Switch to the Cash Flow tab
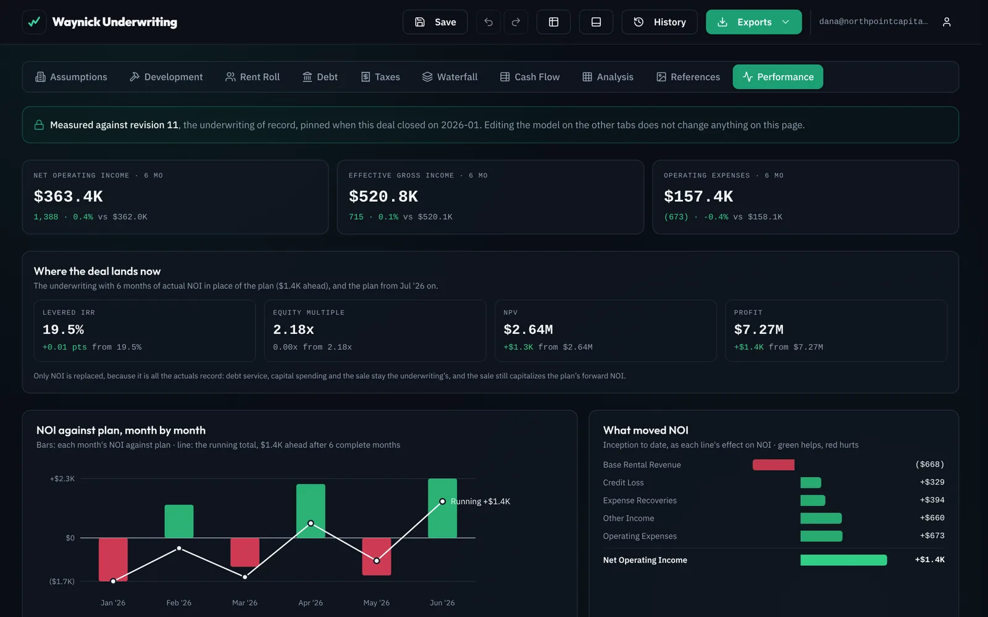The height and width of the screenshot is (617, 988). [530, 77]
